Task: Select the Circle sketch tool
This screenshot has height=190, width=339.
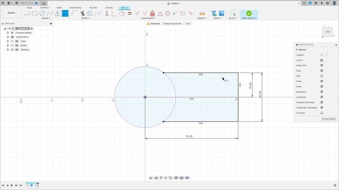Action: pos(42,13)
